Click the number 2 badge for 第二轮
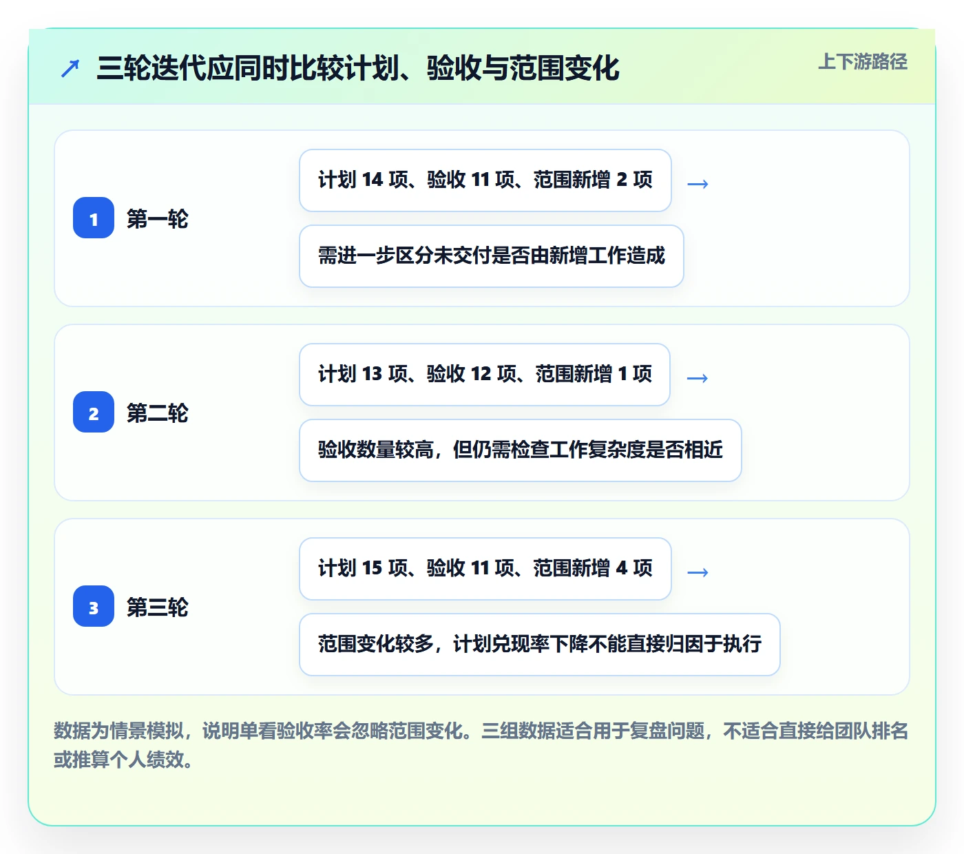 click(x=94, y=413)
